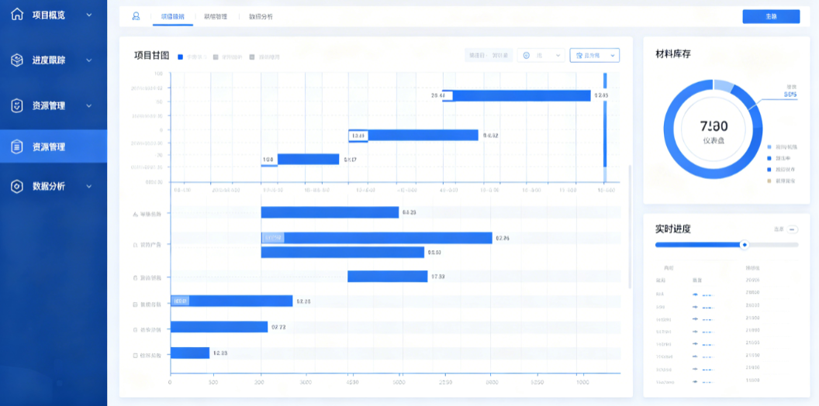Toggle the third gray legend marker
The image size is (819, 406).
tap(252, 57)
